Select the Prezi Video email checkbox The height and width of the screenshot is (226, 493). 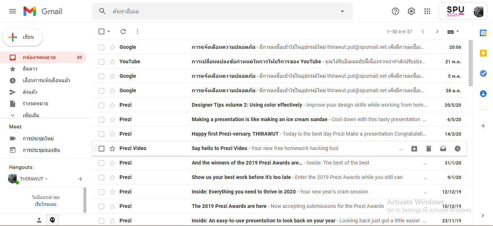[101, 149]
